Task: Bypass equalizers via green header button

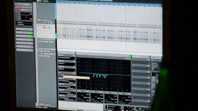Action: 129,56
